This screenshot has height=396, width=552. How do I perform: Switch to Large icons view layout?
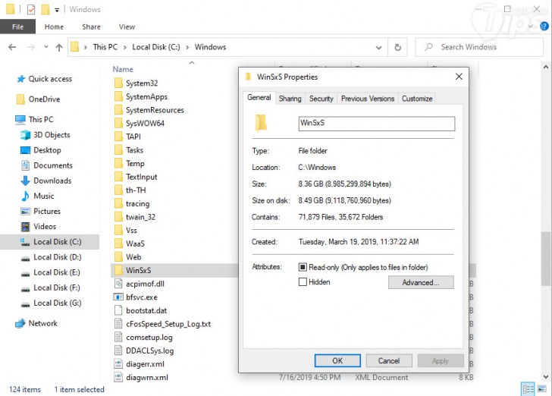[x=542, y=389]
